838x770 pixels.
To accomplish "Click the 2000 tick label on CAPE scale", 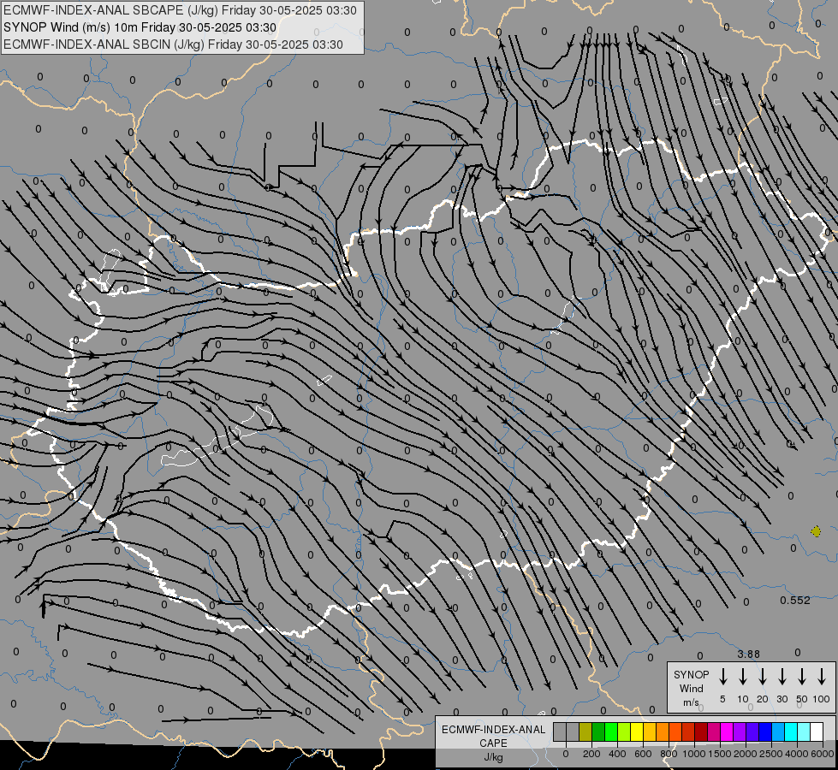I will (x=746, y=754).
